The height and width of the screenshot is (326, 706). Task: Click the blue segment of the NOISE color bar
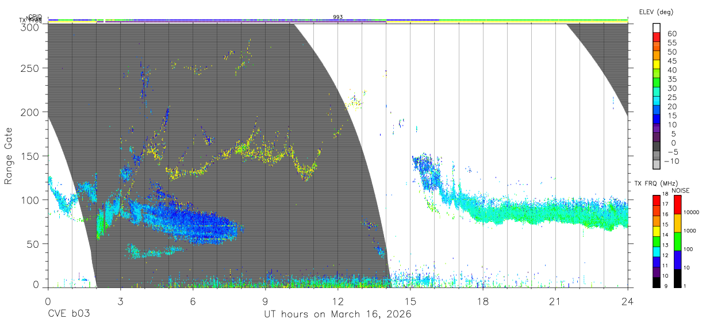pos(677,259)
